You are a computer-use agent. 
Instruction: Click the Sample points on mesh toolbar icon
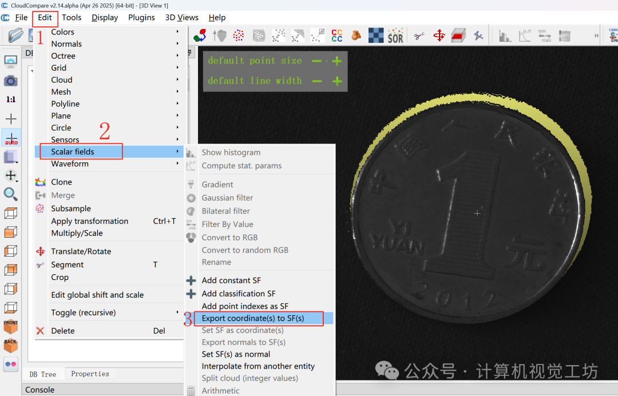pyautogui.click(x=259, y=35)
